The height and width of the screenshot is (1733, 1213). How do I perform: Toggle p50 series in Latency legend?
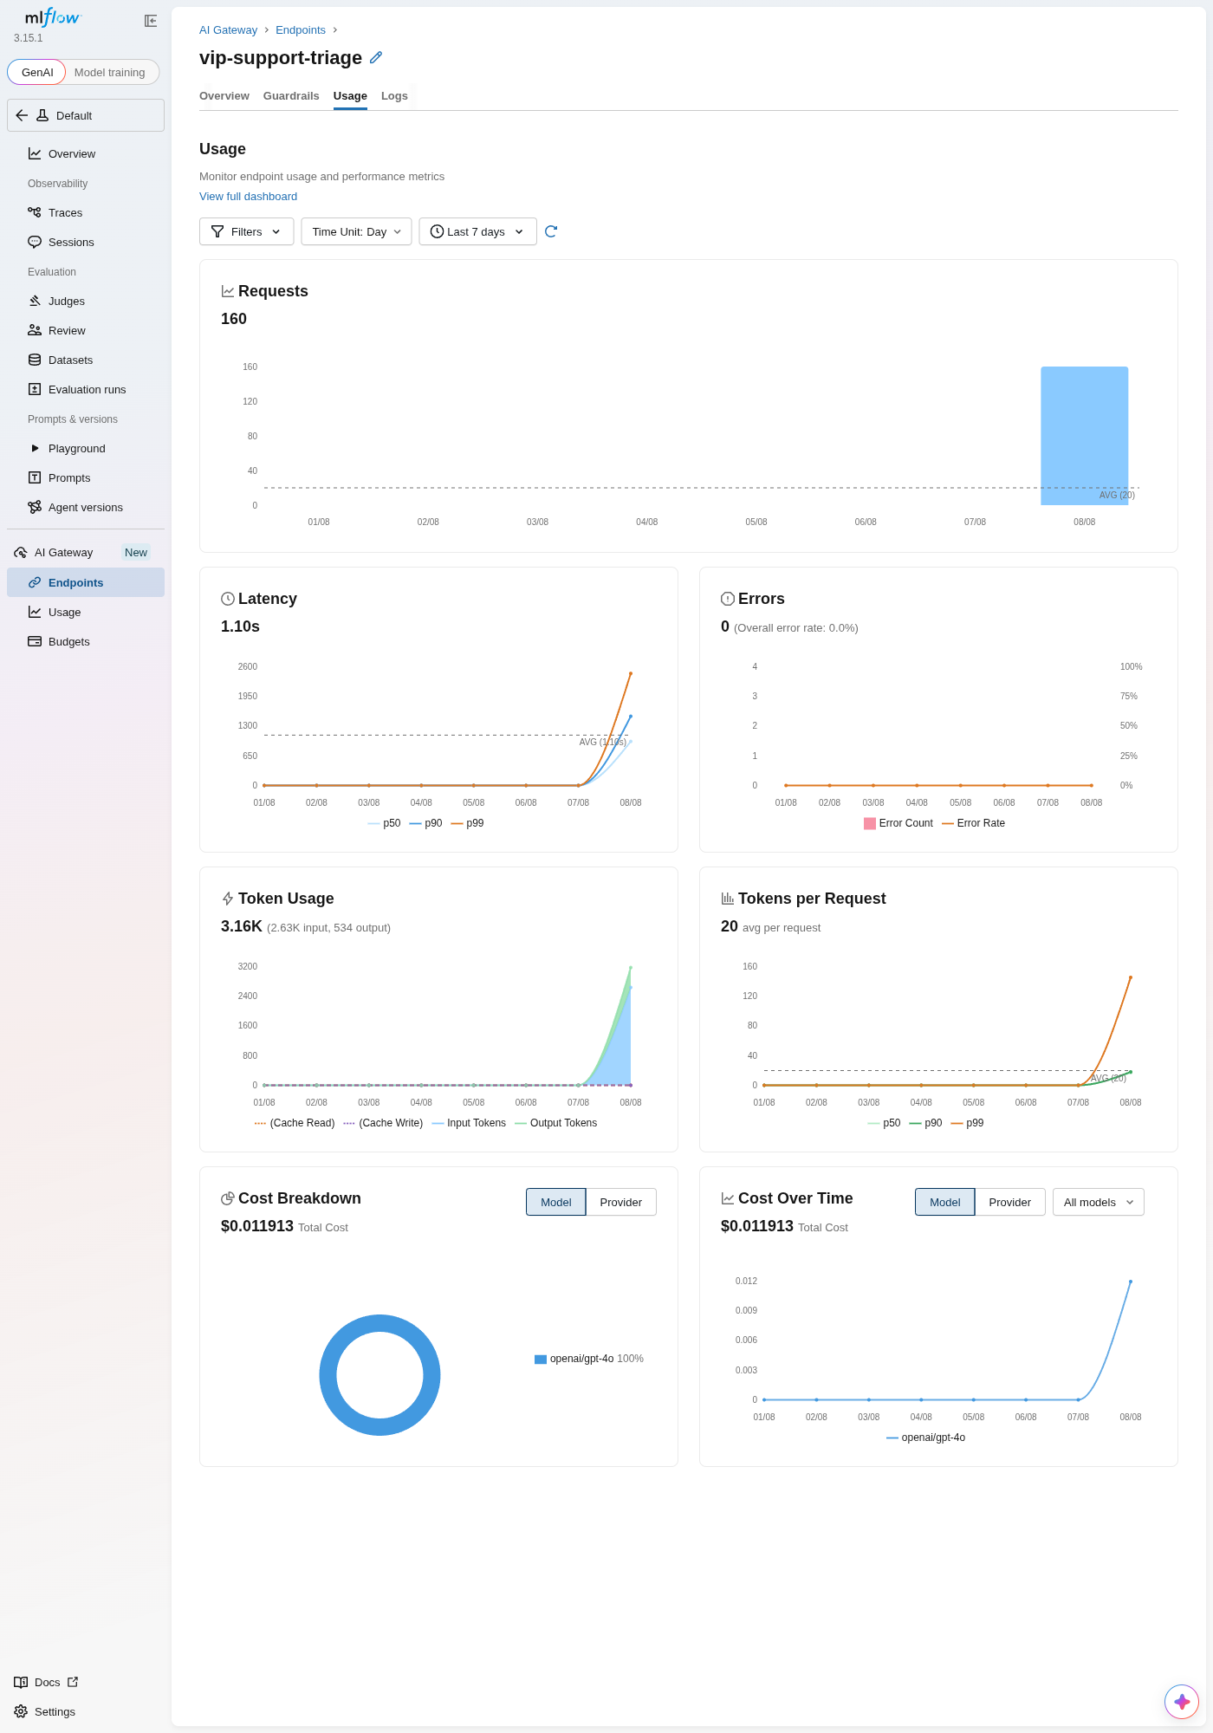pos(384,823)
